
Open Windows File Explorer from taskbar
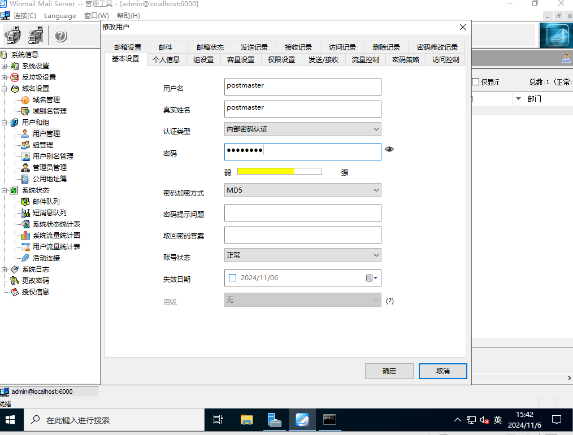[x=247, y=420]
